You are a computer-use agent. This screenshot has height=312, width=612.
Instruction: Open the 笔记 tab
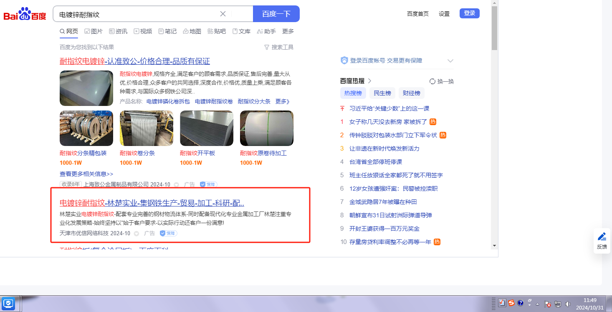pos(167,31)
